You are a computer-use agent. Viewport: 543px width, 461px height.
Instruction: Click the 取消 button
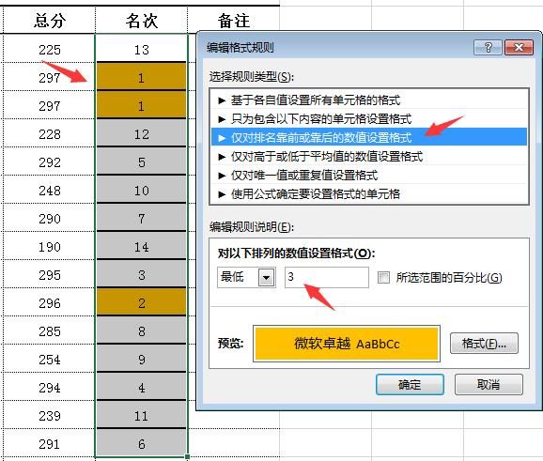[x=489, y=384]
